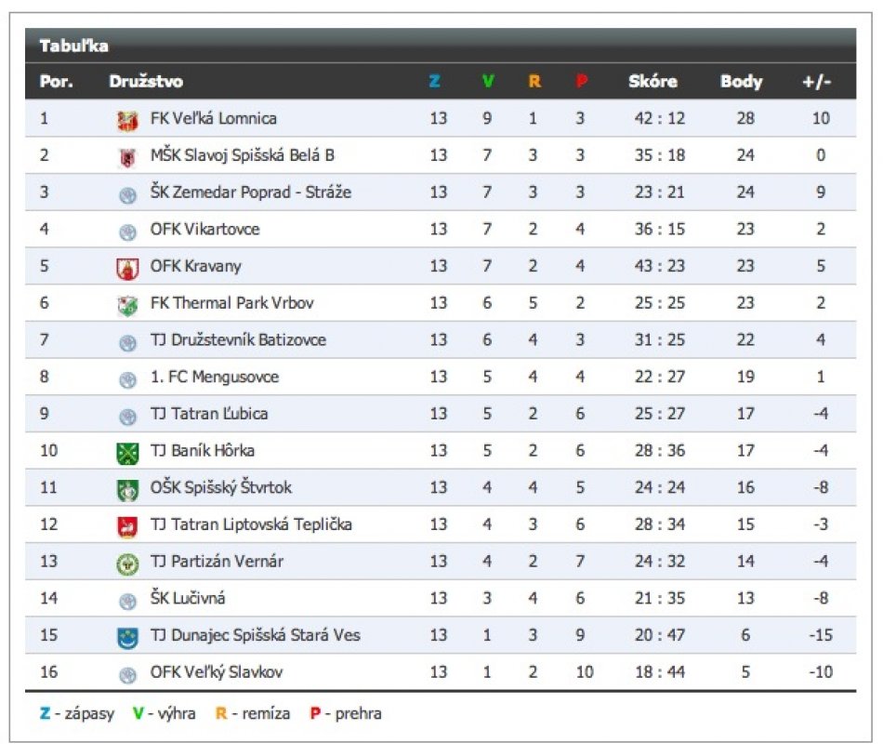Select the TJ Družstevník Batizovce team name

pos(238,339)
